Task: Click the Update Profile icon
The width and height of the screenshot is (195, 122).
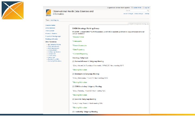Action: click(132, 8)
